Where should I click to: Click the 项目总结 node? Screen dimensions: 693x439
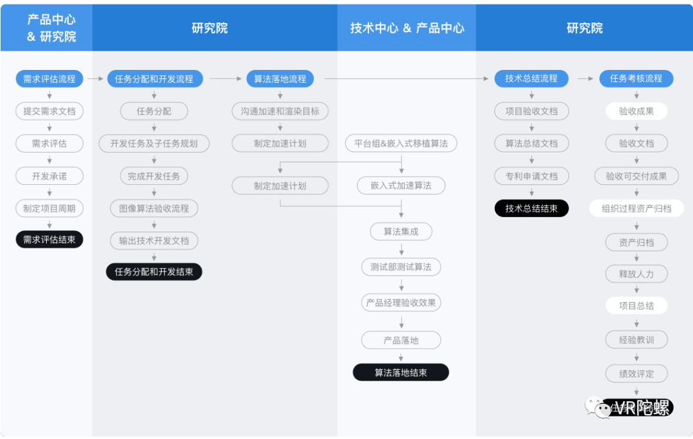(x=637, y=306)
